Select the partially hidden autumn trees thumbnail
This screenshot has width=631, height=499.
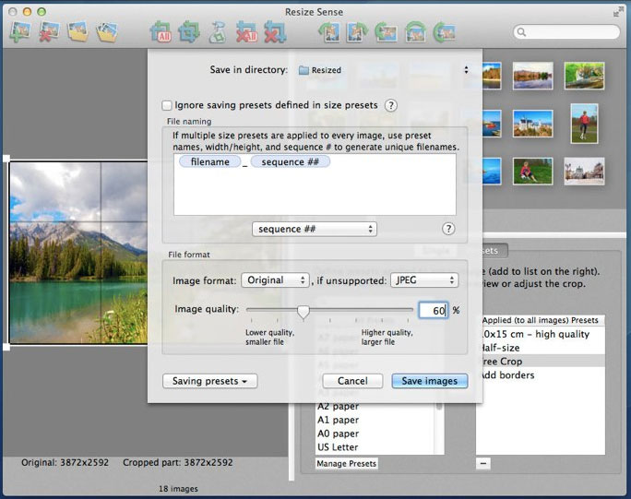coord(492,76)
